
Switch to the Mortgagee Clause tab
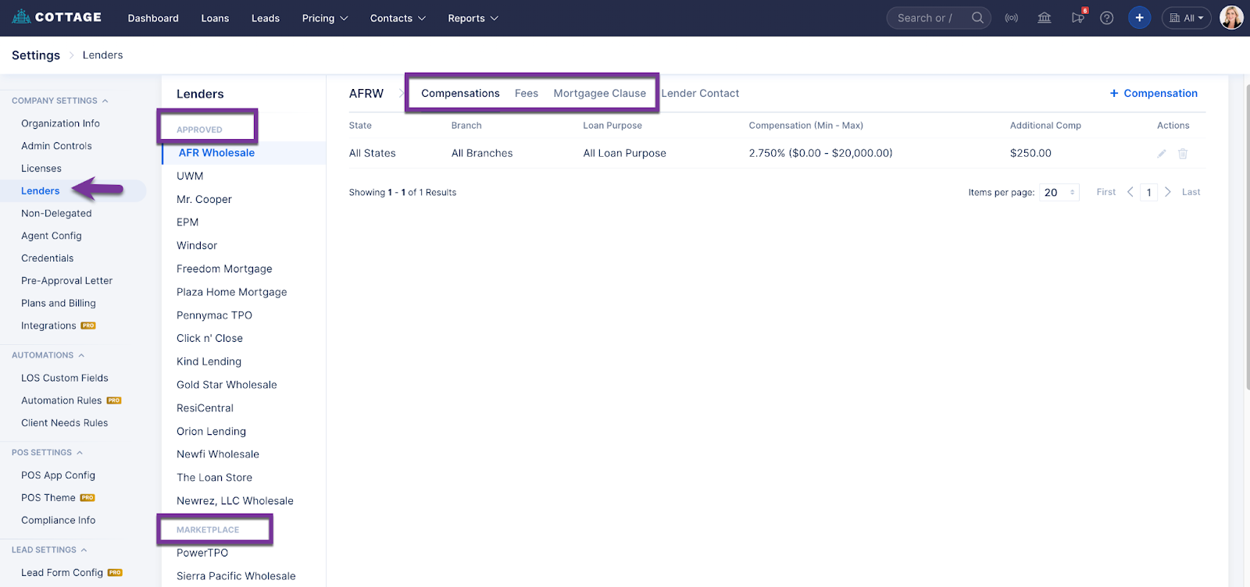pyautogui.click(x=600, y=93)
